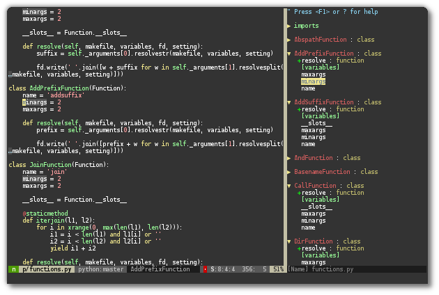Click the 'python:master' statusline segment
The width and height of the screenshot is (439, 295).
[101, 269]
